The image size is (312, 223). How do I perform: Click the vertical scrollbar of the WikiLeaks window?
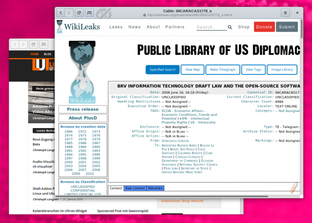[302, 28]
